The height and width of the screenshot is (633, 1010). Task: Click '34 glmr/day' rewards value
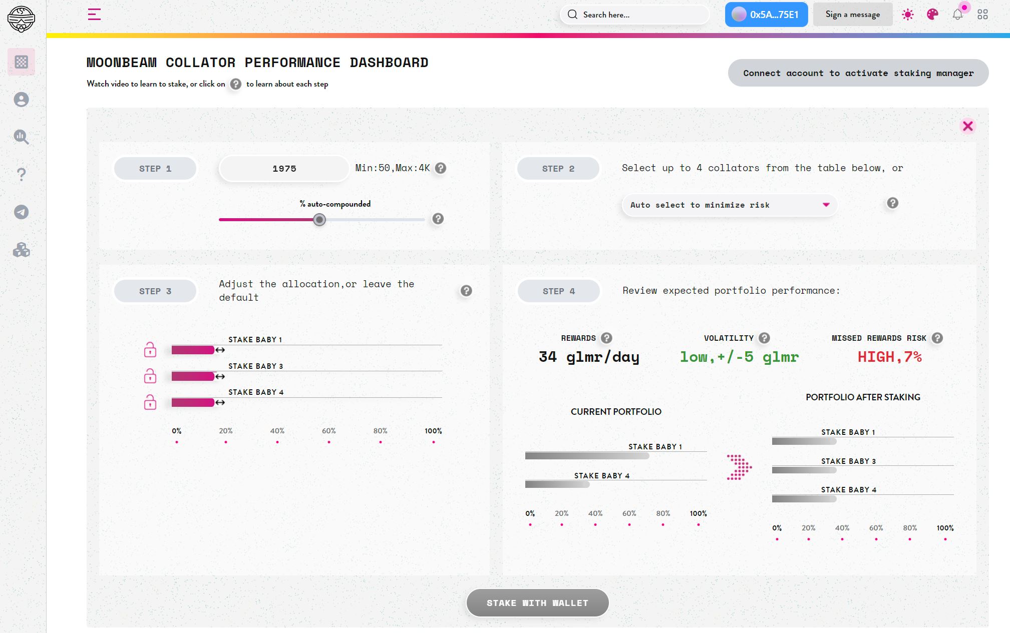(x=589, y=357)
